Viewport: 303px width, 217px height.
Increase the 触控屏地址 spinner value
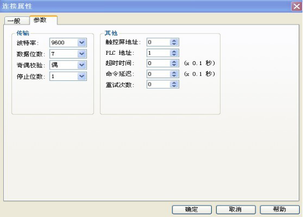174,40
